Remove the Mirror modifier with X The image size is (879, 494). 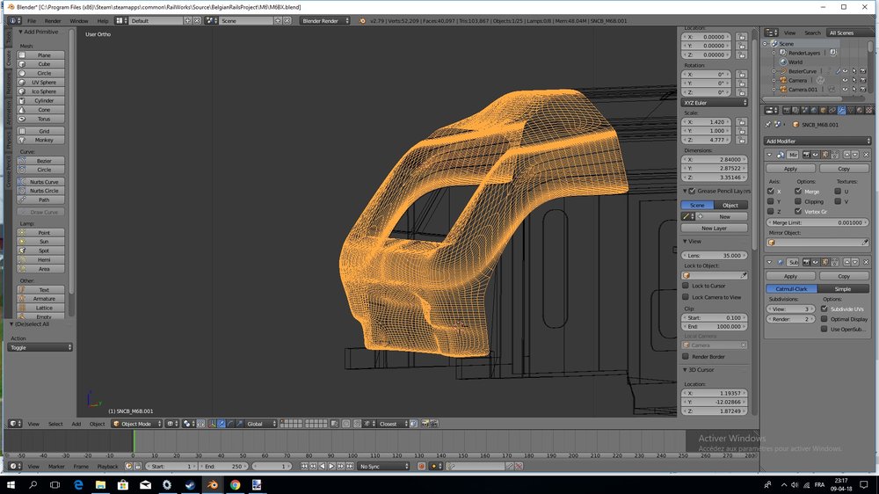coord(866,154)
